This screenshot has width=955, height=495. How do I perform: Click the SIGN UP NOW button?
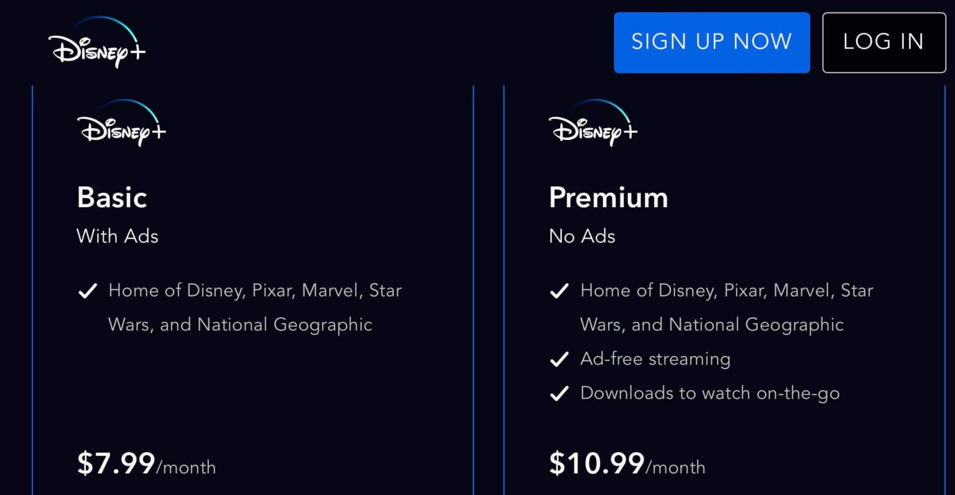[x=711, y=42]
